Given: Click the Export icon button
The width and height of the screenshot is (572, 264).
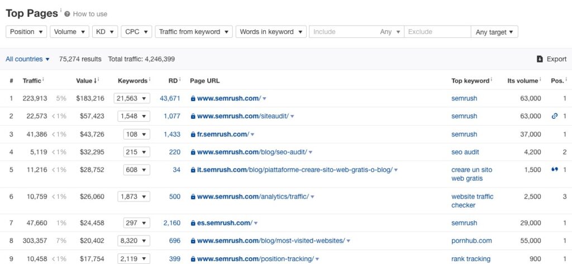Looking at the screenshot, I should (540, 59).
